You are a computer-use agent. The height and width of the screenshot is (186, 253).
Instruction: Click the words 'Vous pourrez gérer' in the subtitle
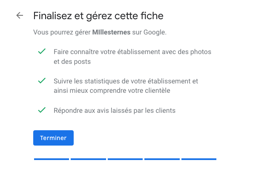point(62,32)
